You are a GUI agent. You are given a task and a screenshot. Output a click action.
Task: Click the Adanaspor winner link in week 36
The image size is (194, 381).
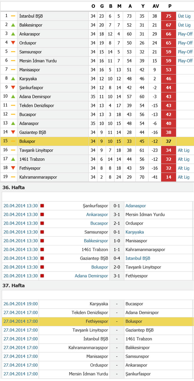pyautogui.click(x=136, y=206)
